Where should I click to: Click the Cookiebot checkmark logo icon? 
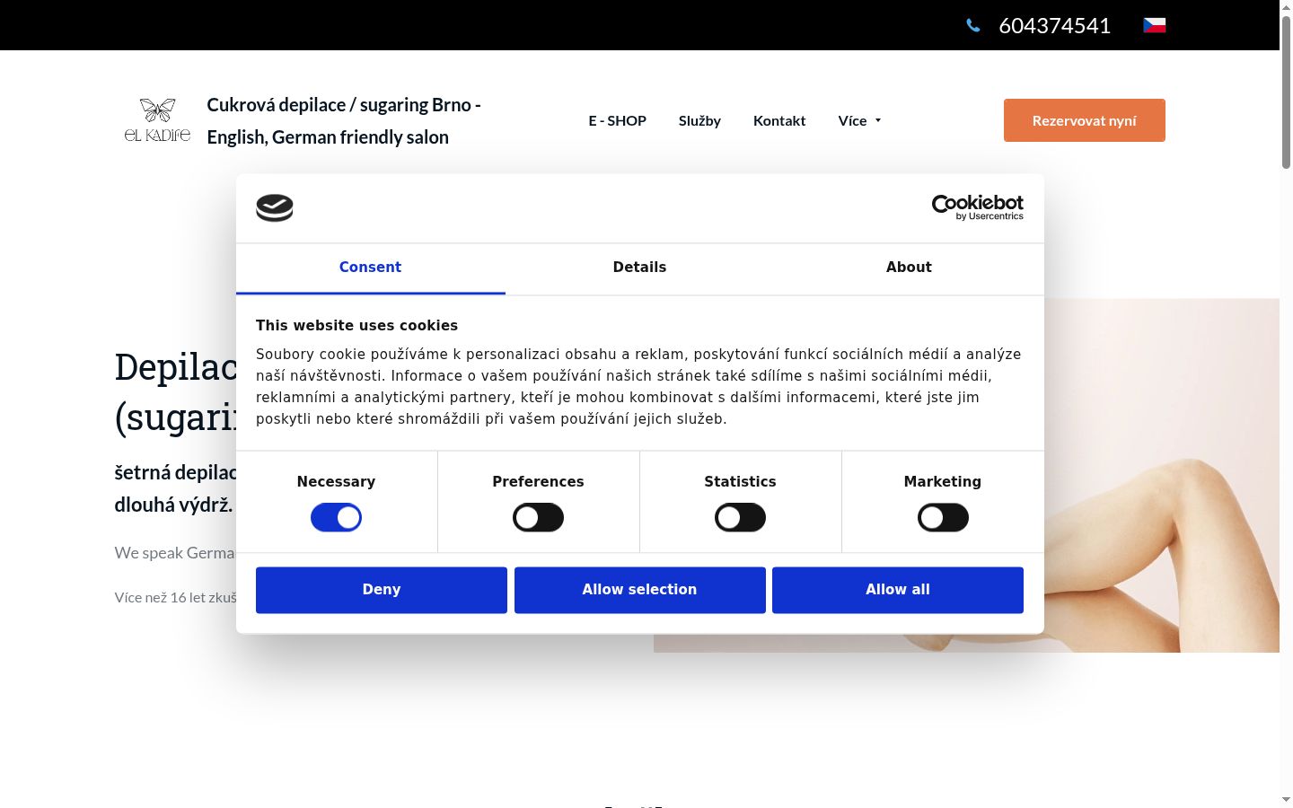tap(275, 207)
